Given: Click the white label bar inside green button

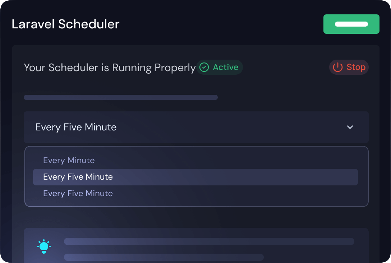Looking at the screenshot, I should [x=351, y=24].
